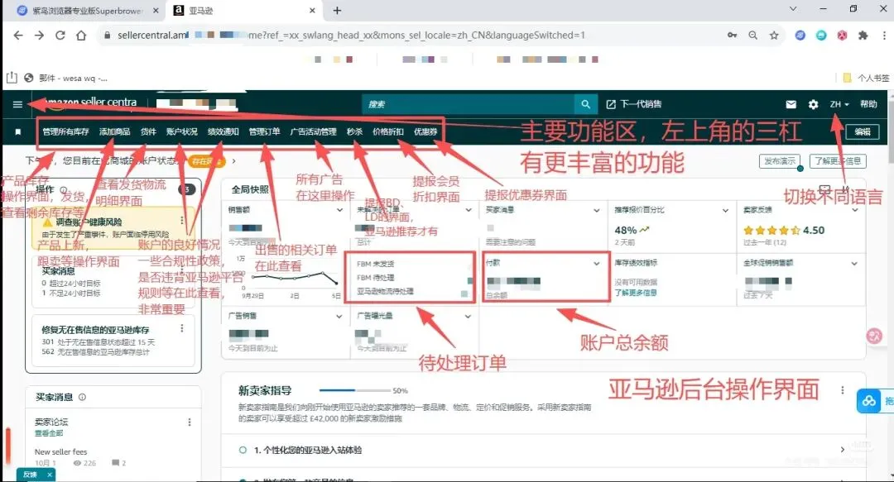
Task: Expand the ZH language dropdown
Action: tap(839, 104)
